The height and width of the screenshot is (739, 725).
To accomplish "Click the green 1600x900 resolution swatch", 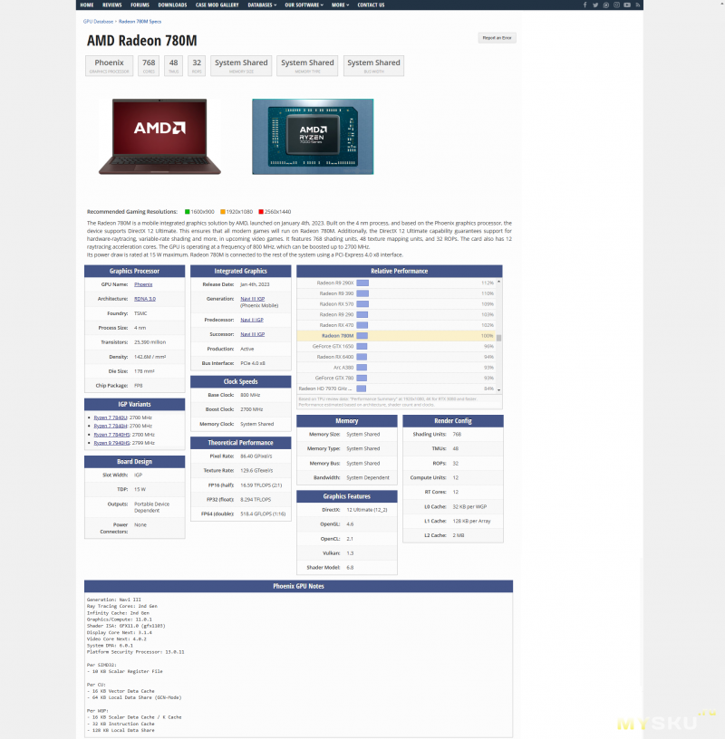I will [188, 212].
